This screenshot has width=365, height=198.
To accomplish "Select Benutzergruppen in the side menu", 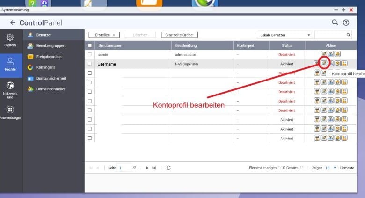I will (51, 46).
